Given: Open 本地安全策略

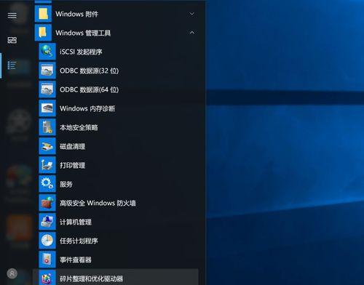Looking at the screenshot, I should tap(79, 127).
